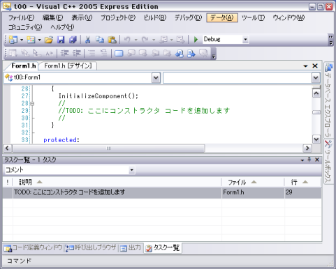Click the Open File folder icon
Viewport: 336px width, 269px height.
pos(49,40)
